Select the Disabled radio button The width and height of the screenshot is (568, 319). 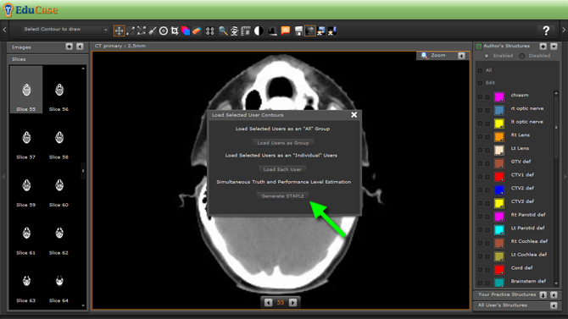(x=522, y=56)
